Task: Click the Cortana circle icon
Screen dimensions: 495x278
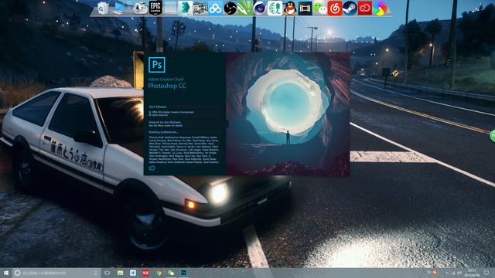Action: (18, 273)
